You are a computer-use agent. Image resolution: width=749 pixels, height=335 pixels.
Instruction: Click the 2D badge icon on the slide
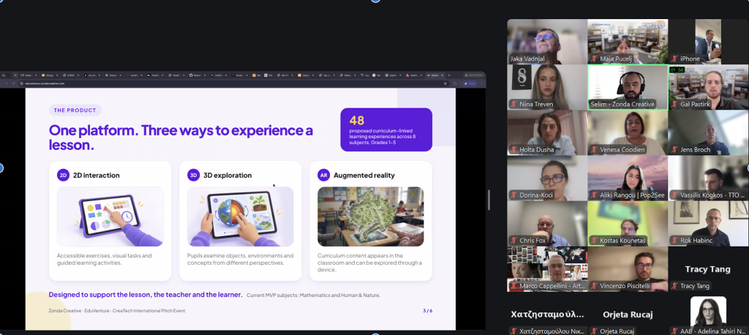63,175
